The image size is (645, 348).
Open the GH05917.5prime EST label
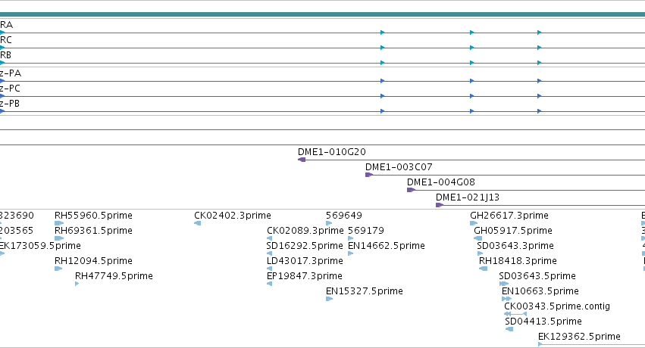513,231
